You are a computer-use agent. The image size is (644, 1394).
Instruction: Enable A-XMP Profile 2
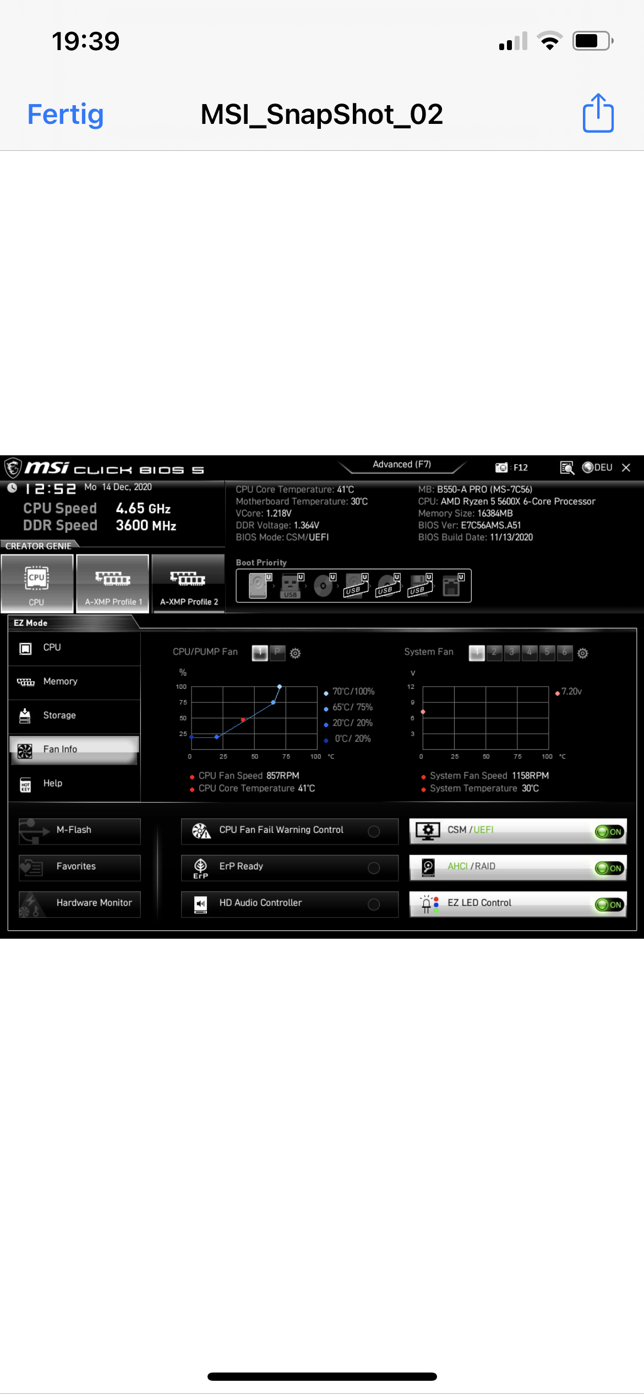188,584
